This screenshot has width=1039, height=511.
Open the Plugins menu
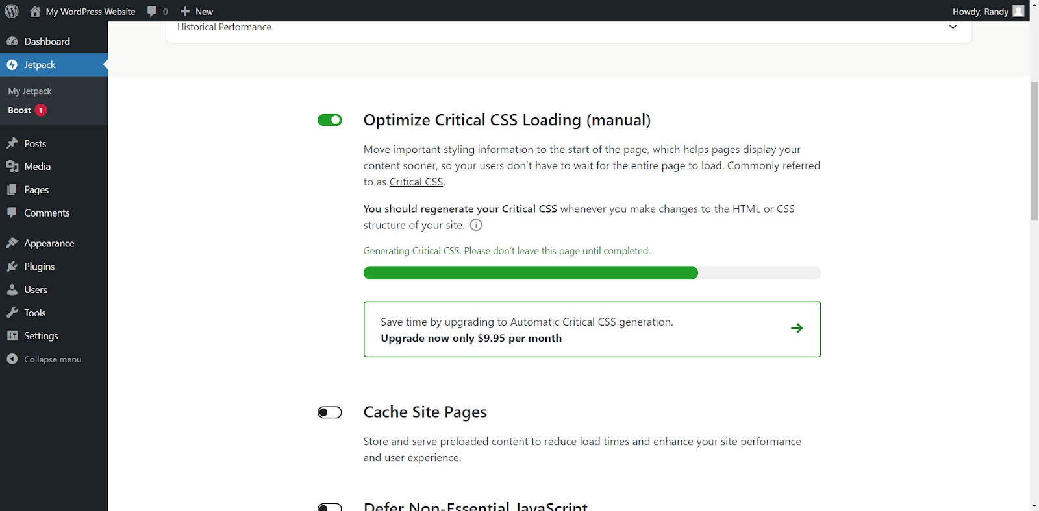pyautogui.click(x=54, y=267)
